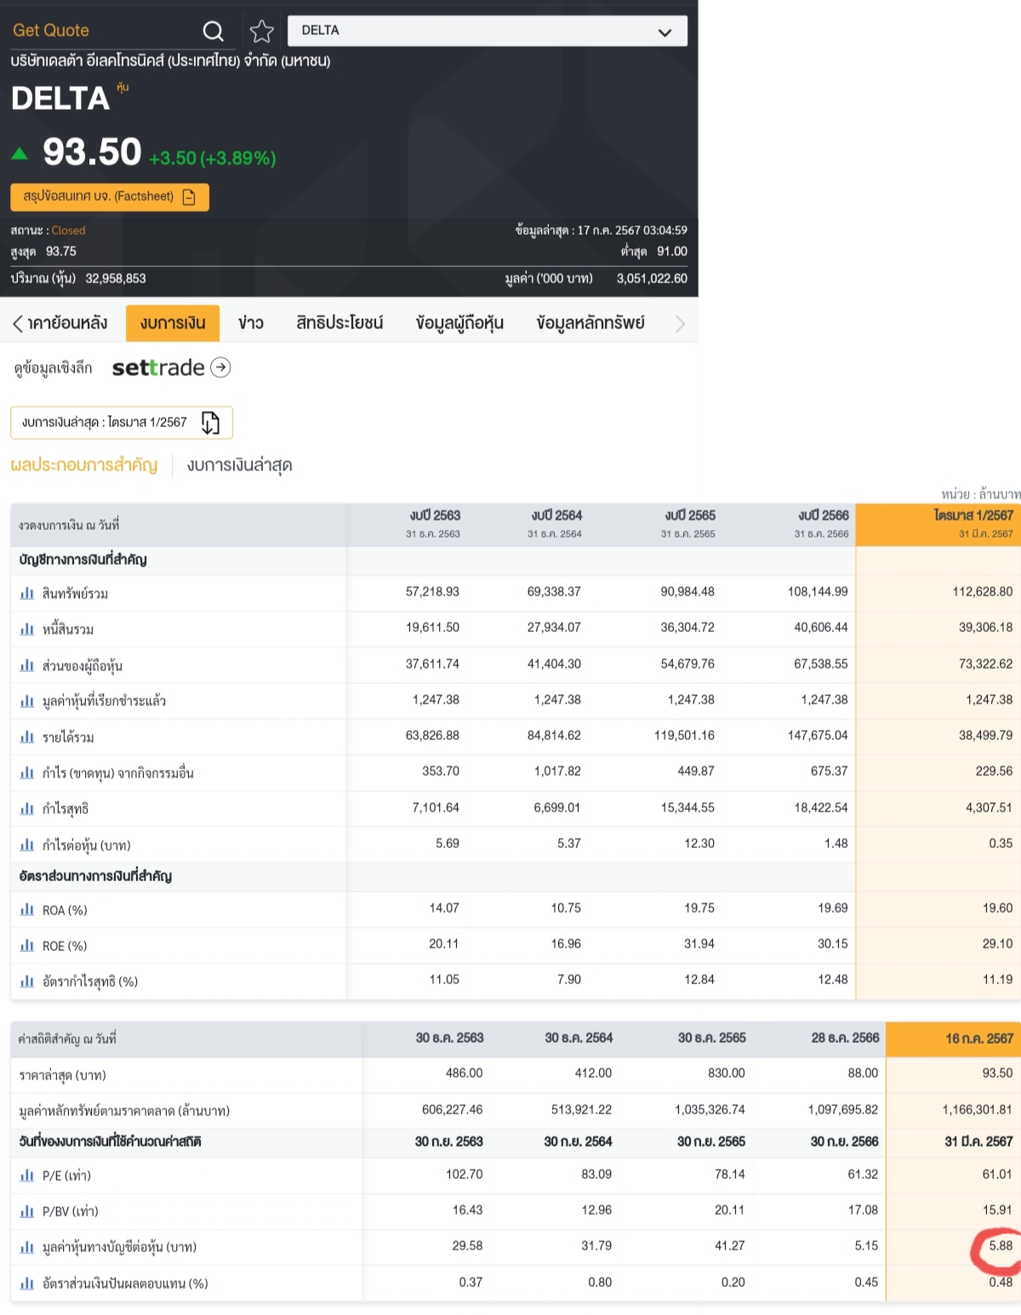Click the P/E value 61.01
Viewport: 1021px width, 1315px height.
tap(997, 1175)
